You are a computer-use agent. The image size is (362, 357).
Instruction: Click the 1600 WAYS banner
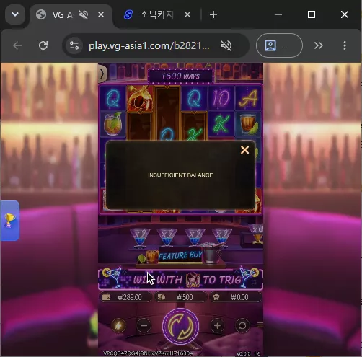click(180, 76)
